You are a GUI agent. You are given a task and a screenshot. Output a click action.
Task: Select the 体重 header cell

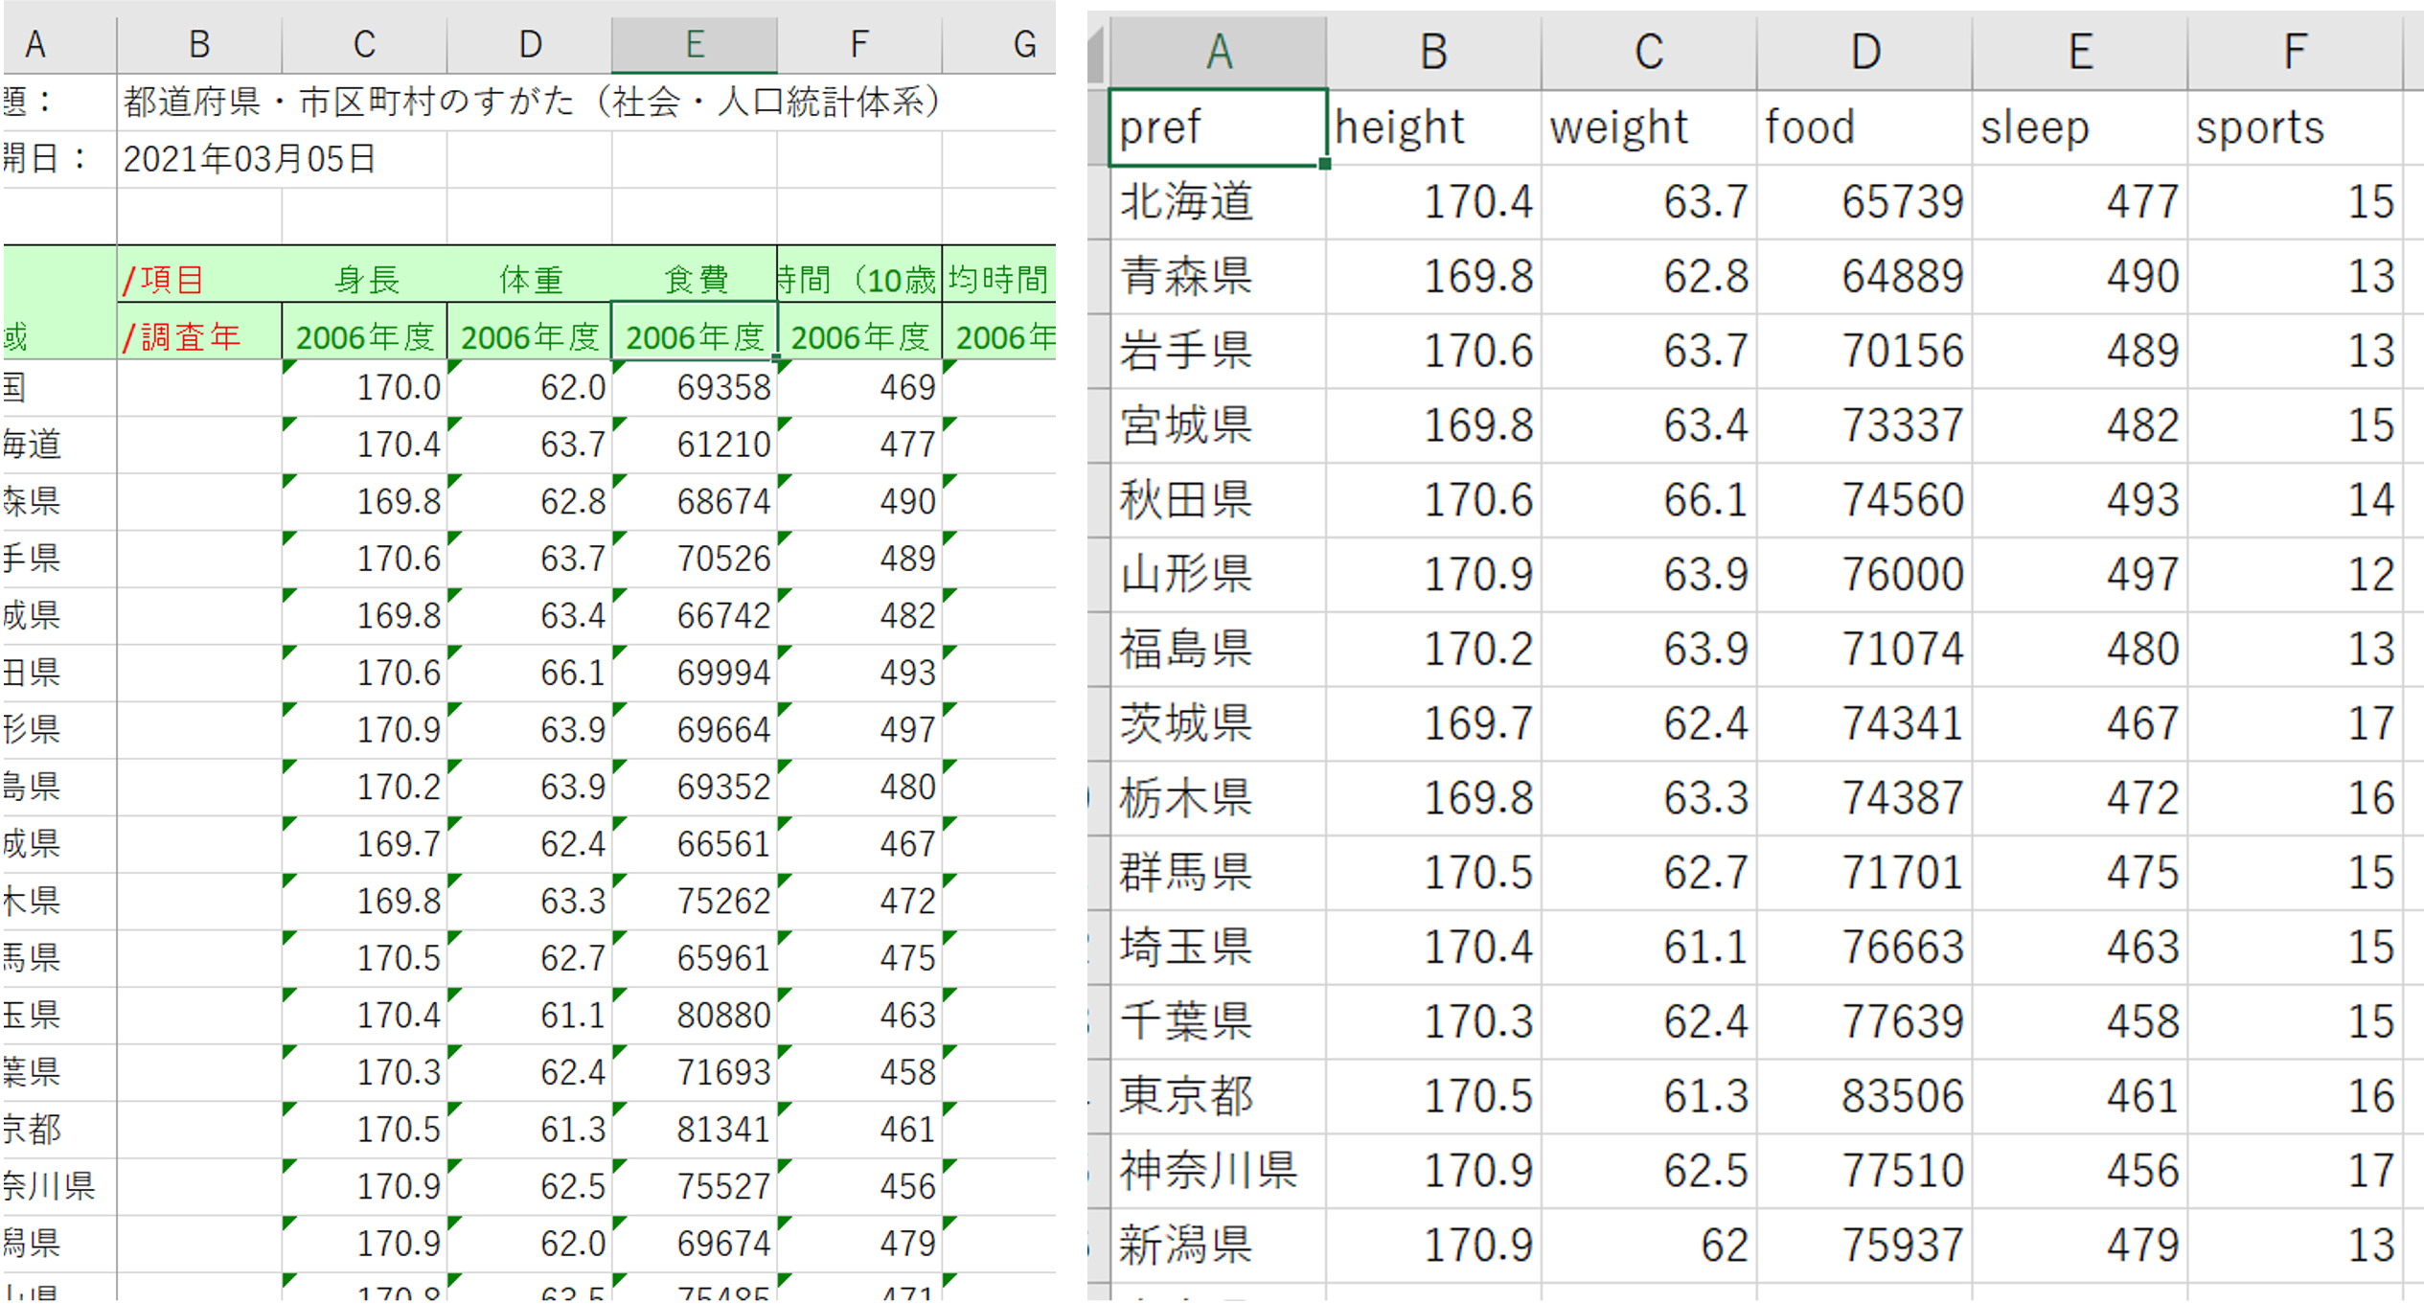point(529,279)
